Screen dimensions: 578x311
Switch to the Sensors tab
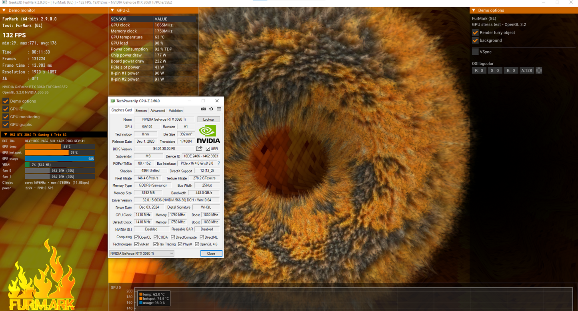click(x=141, y=111)
